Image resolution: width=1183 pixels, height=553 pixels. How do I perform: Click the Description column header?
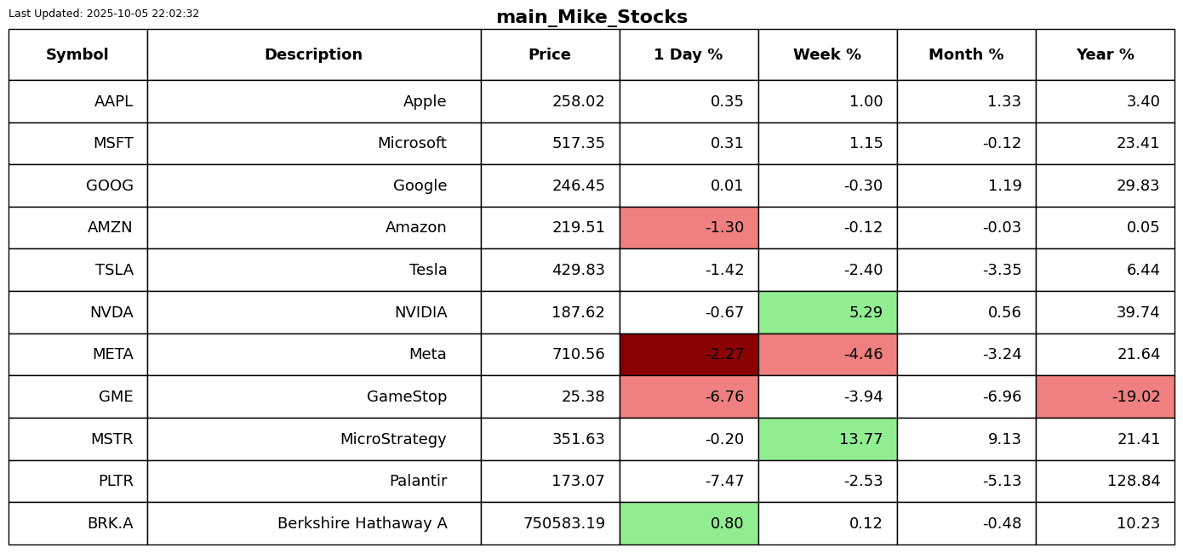point(313,55)
